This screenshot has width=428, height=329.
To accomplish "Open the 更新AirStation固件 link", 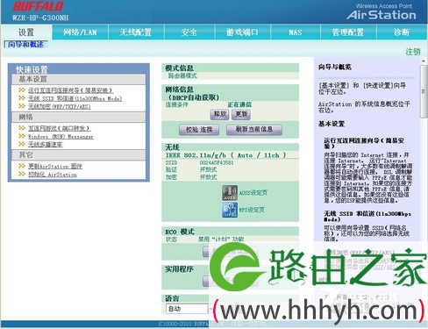I will tap(55, 167).
